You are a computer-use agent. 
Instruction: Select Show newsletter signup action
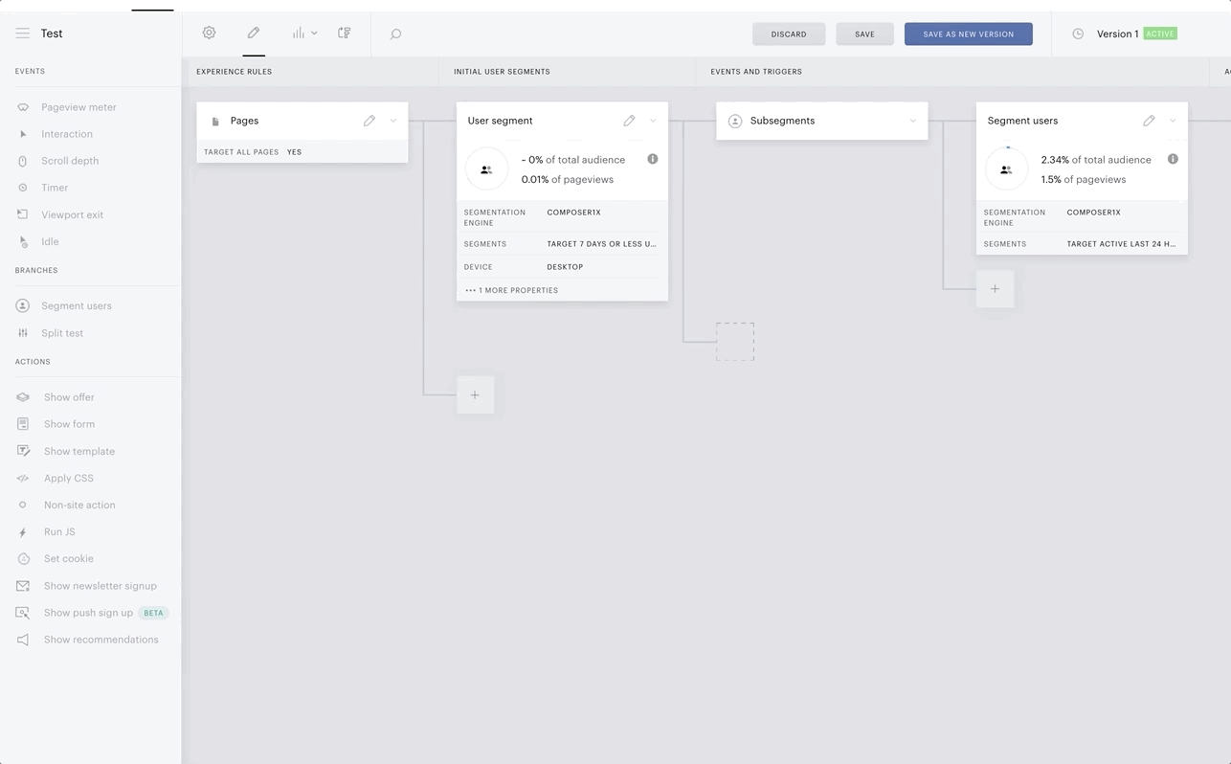101,586
